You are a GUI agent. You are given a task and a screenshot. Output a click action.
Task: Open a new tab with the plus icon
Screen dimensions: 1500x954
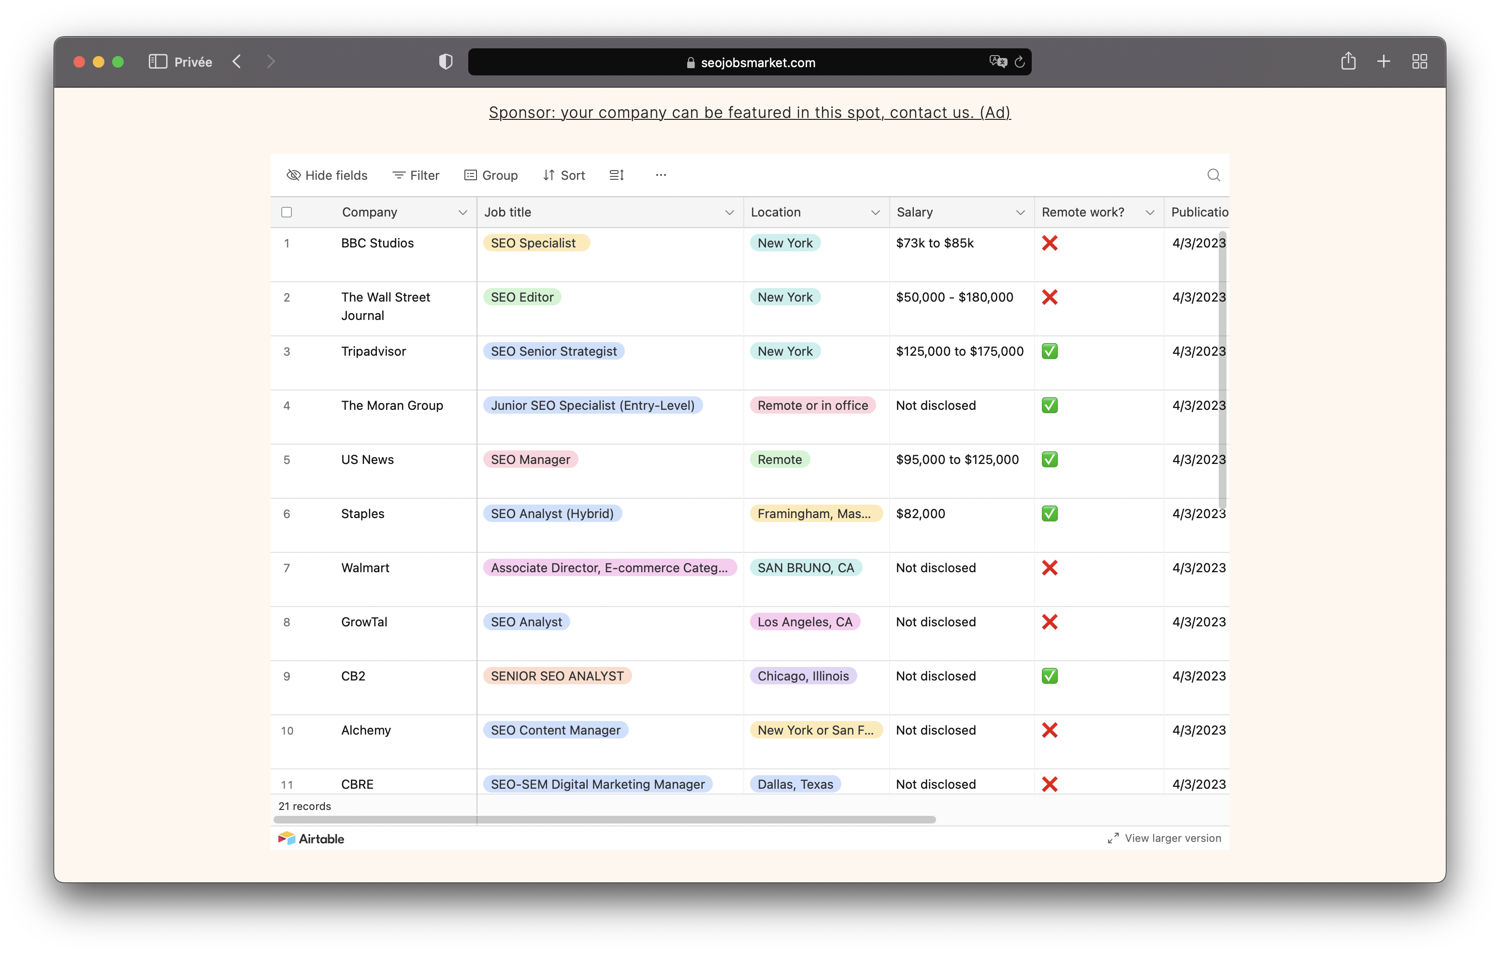[x=1384, y=62]
